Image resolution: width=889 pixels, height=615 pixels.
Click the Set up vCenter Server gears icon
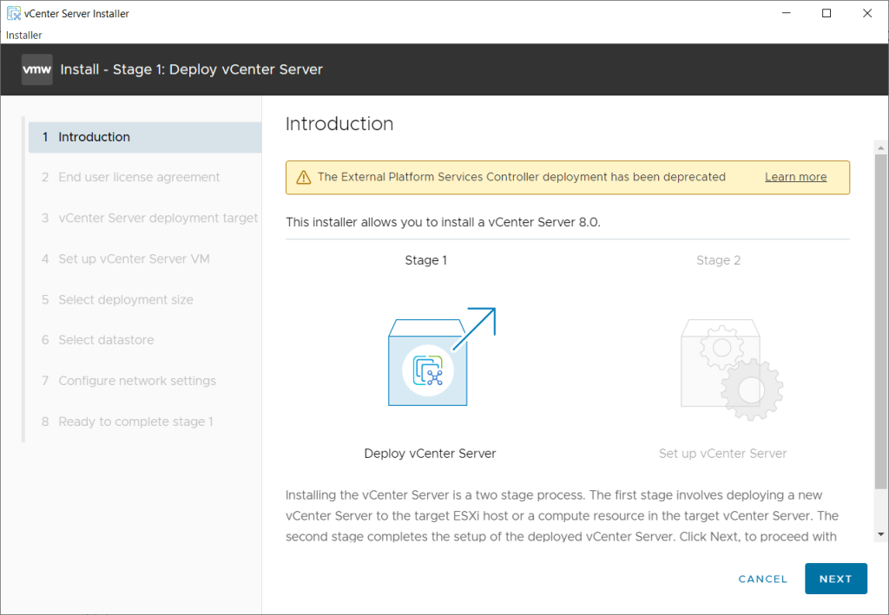(x=730, y=369)
